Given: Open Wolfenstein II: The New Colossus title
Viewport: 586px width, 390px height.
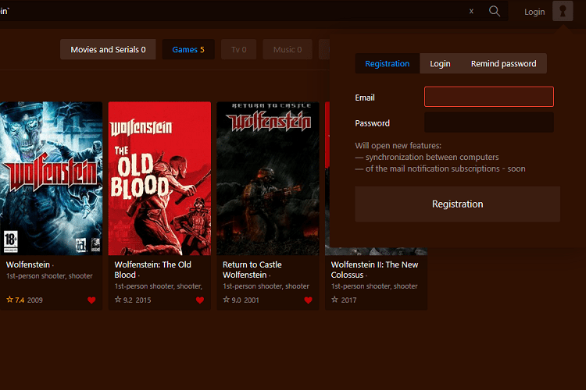Looking at the screenshot, I should point(374,269).
